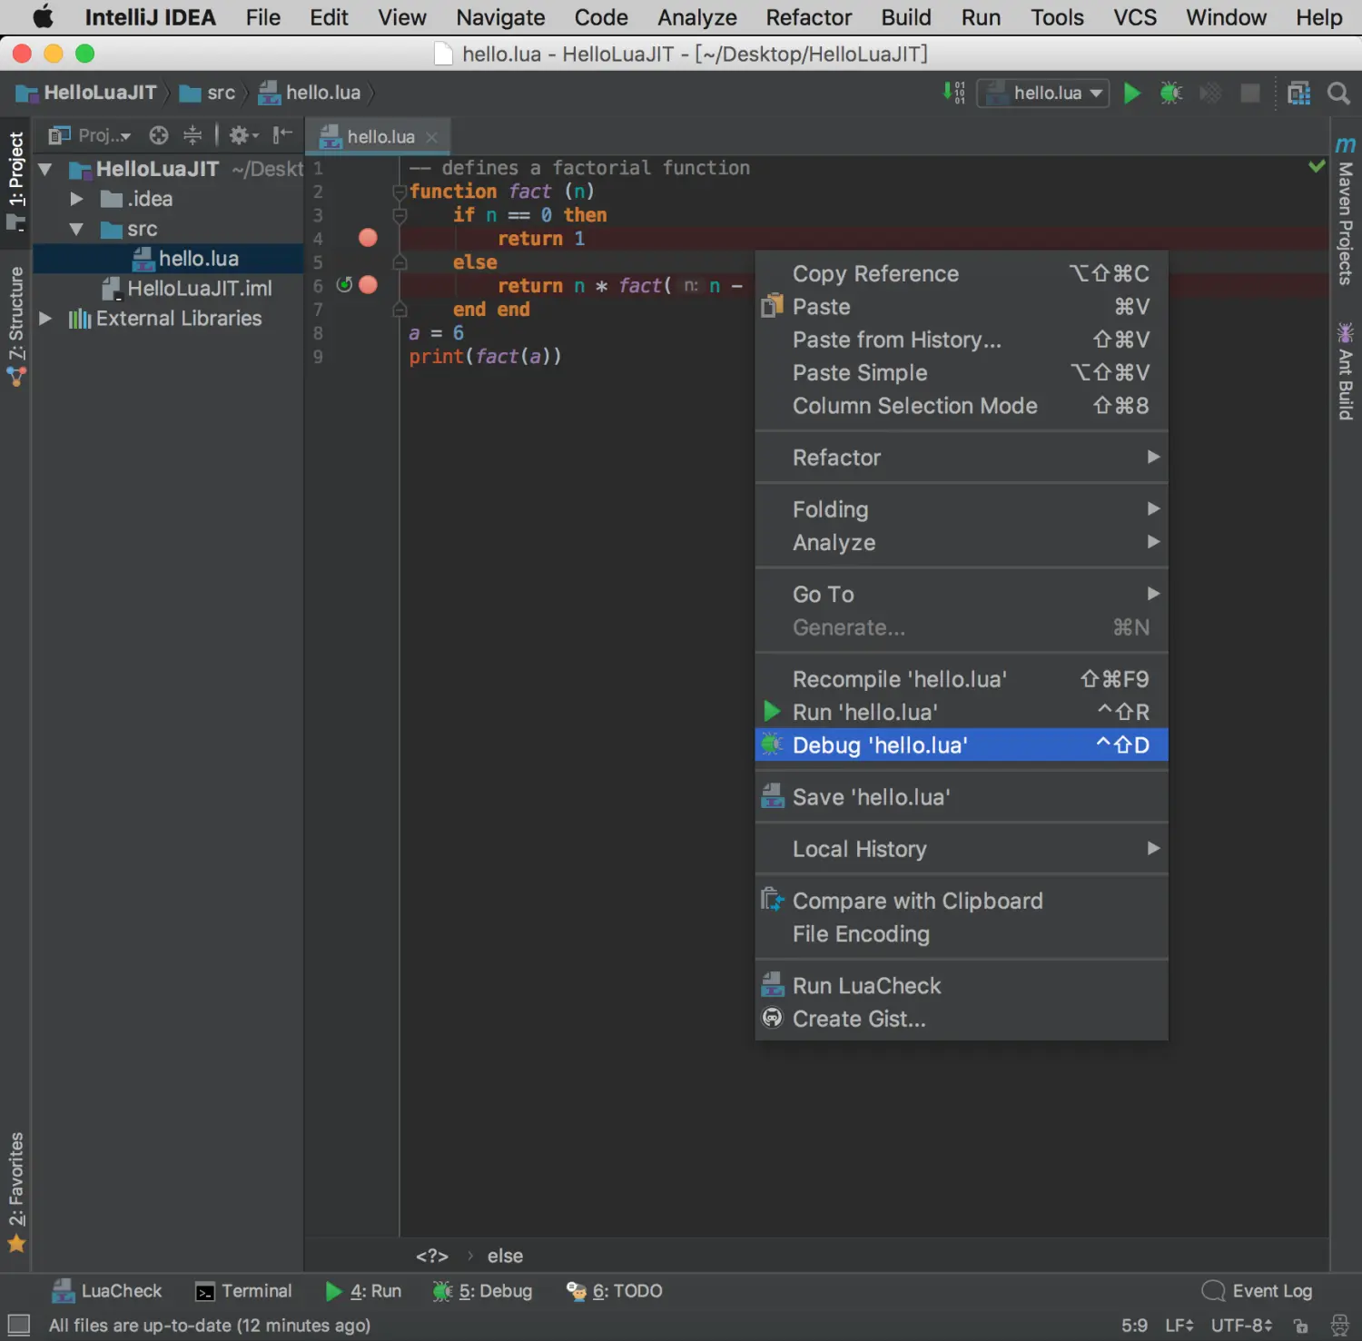The height and width of the screenshot is (1341, 1362).
Task: Select Compare with Clipboard
Action: tap(962, 901)
